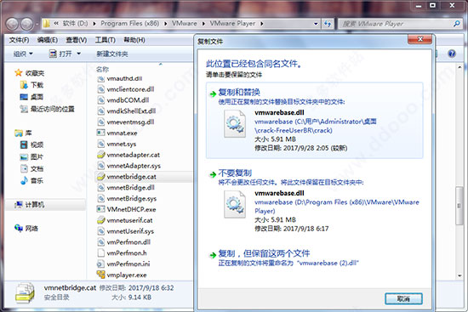Click the Explorer forward navigation button
The height and width of the screenshot is (312, 468).
point(27,24)
